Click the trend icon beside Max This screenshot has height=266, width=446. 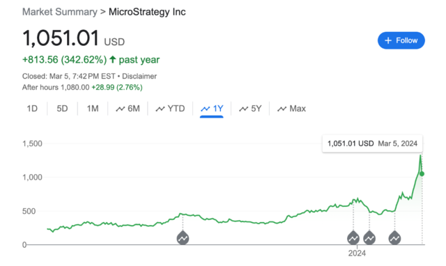282,109
